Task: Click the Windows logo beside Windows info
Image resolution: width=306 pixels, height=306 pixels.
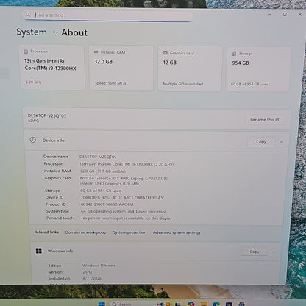Action: click(39, 251)
